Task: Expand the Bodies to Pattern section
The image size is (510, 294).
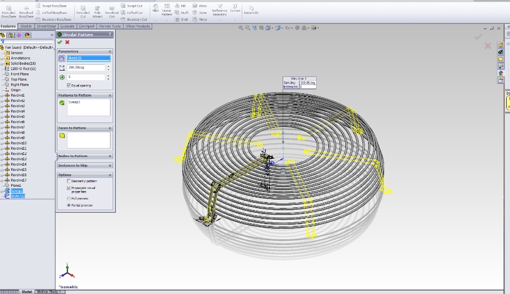Action: click(x=110, y=156)
